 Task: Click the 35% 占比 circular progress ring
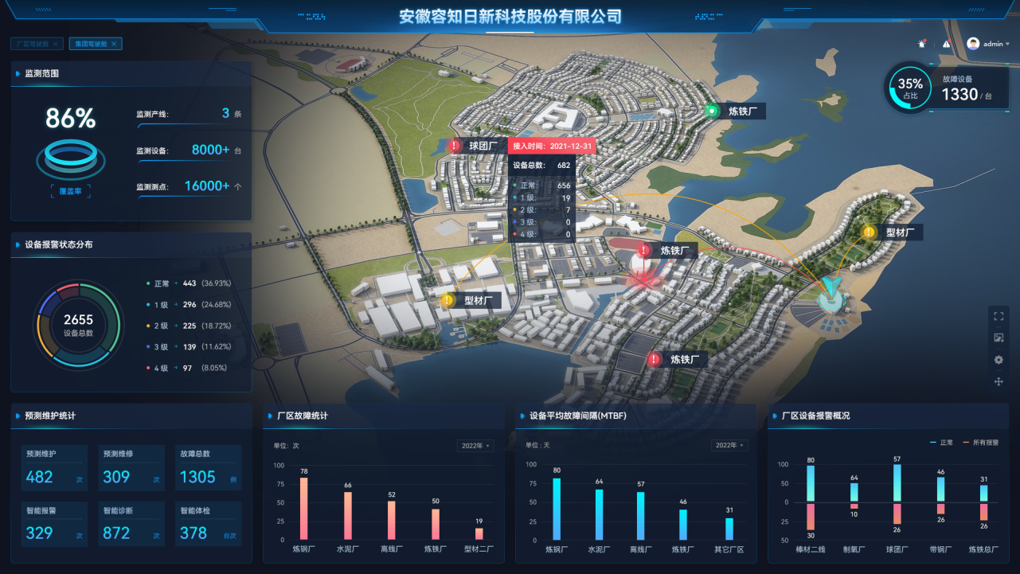coord(909,88)
